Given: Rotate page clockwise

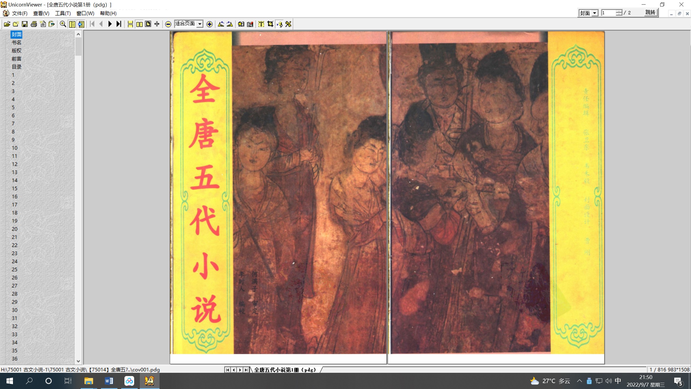Looking at the screenshot, I should [230, 24].
